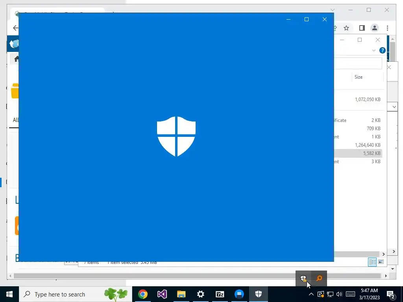The image size is (403, 302).
Task: Select the file row sized 1,264,640 KB
Action: [x=358, y=145]
